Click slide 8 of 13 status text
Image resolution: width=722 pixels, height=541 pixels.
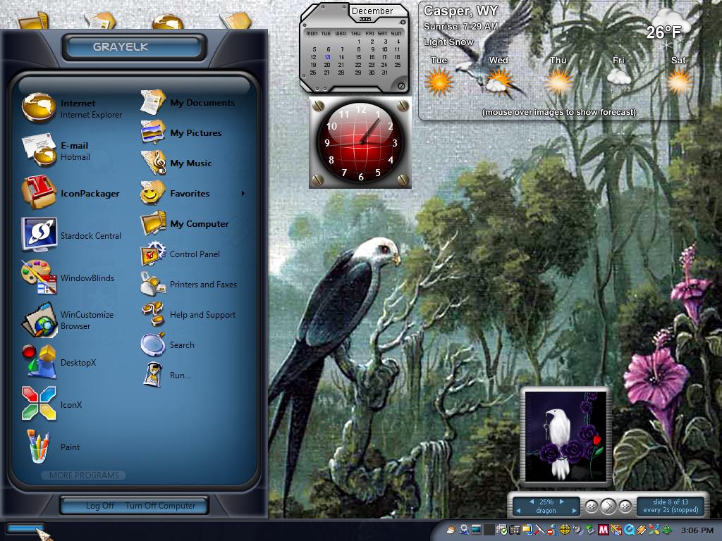click(x=671, y=502)
